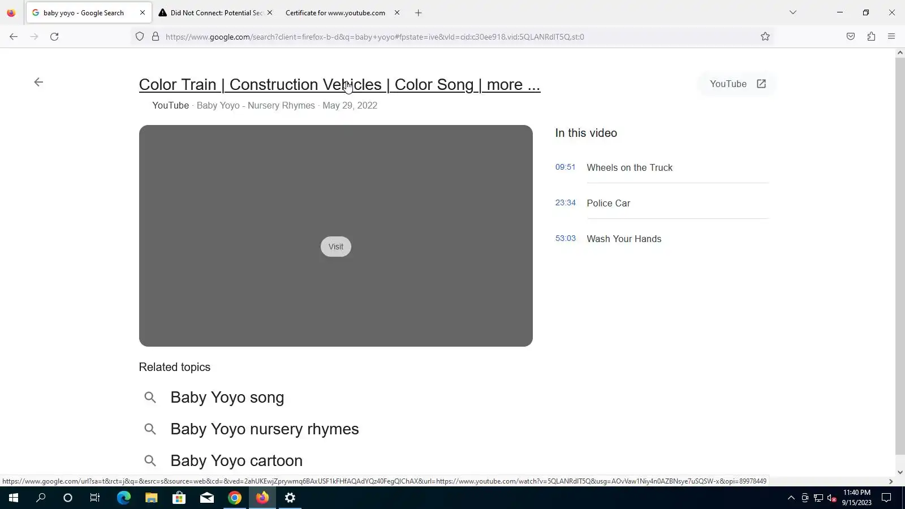905x509 pixels.
Task: Open a new tab with the plus button
Action: (419, 12)
